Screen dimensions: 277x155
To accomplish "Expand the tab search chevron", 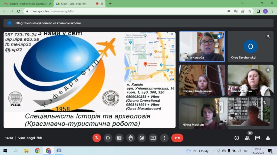I will click(242, 3).
